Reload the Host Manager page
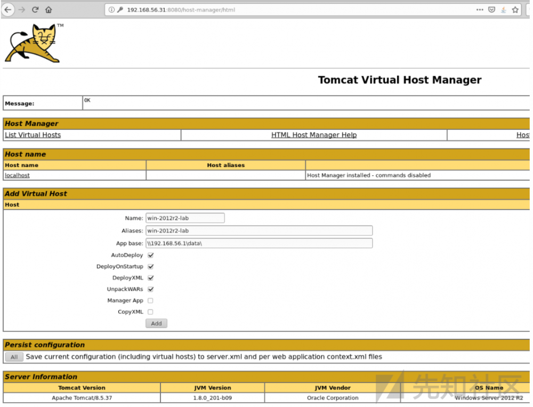 tap(35, 9)
